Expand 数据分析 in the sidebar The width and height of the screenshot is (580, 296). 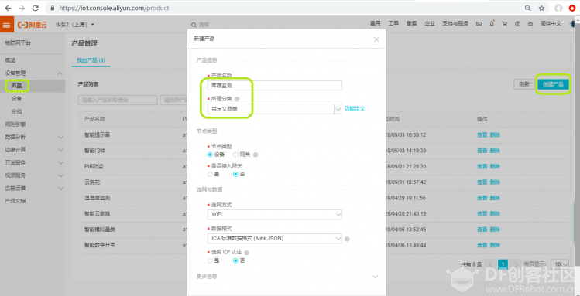point(60,138)
